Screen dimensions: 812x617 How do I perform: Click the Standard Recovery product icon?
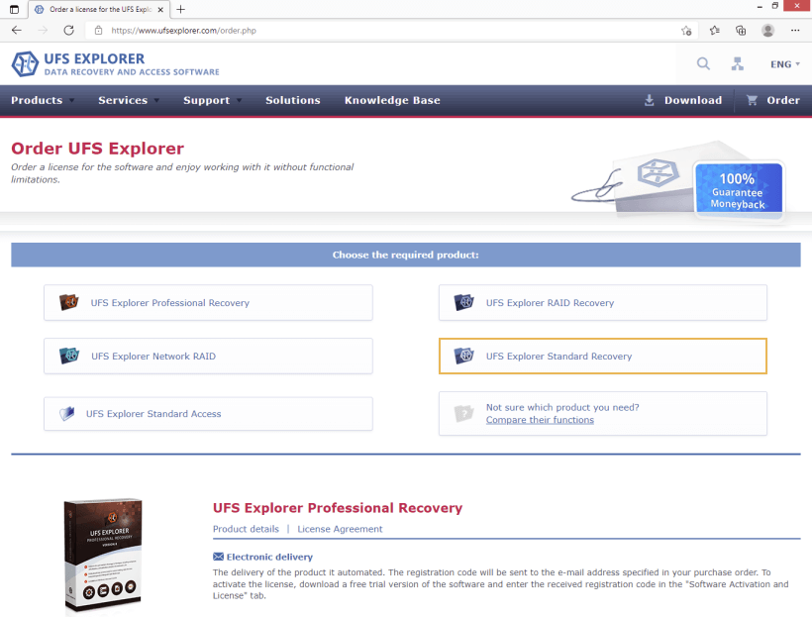coord(463,356)
